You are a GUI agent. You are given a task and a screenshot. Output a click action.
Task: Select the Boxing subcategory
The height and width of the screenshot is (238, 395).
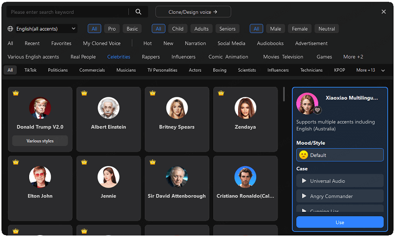pyautogui.click(x=219, y=70)
